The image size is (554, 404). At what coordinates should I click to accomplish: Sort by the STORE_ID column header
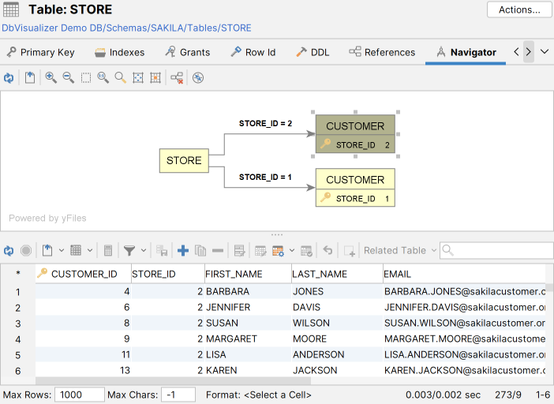click(x=167, y=274)
